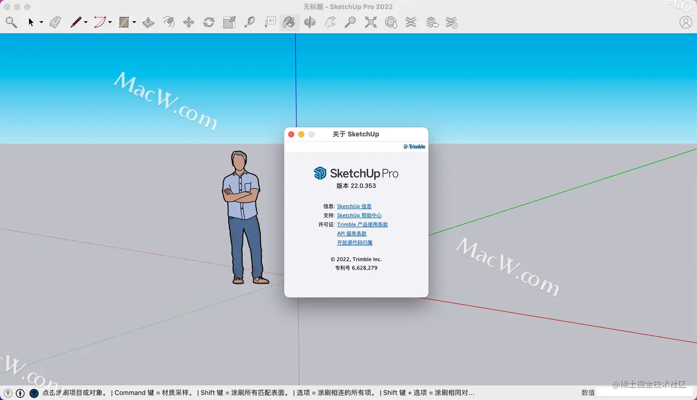The width and height of the screenshot is (697, 400).
Task: Open the SketchUp 帮助中心 link
Action: click(x=359, y=215)
